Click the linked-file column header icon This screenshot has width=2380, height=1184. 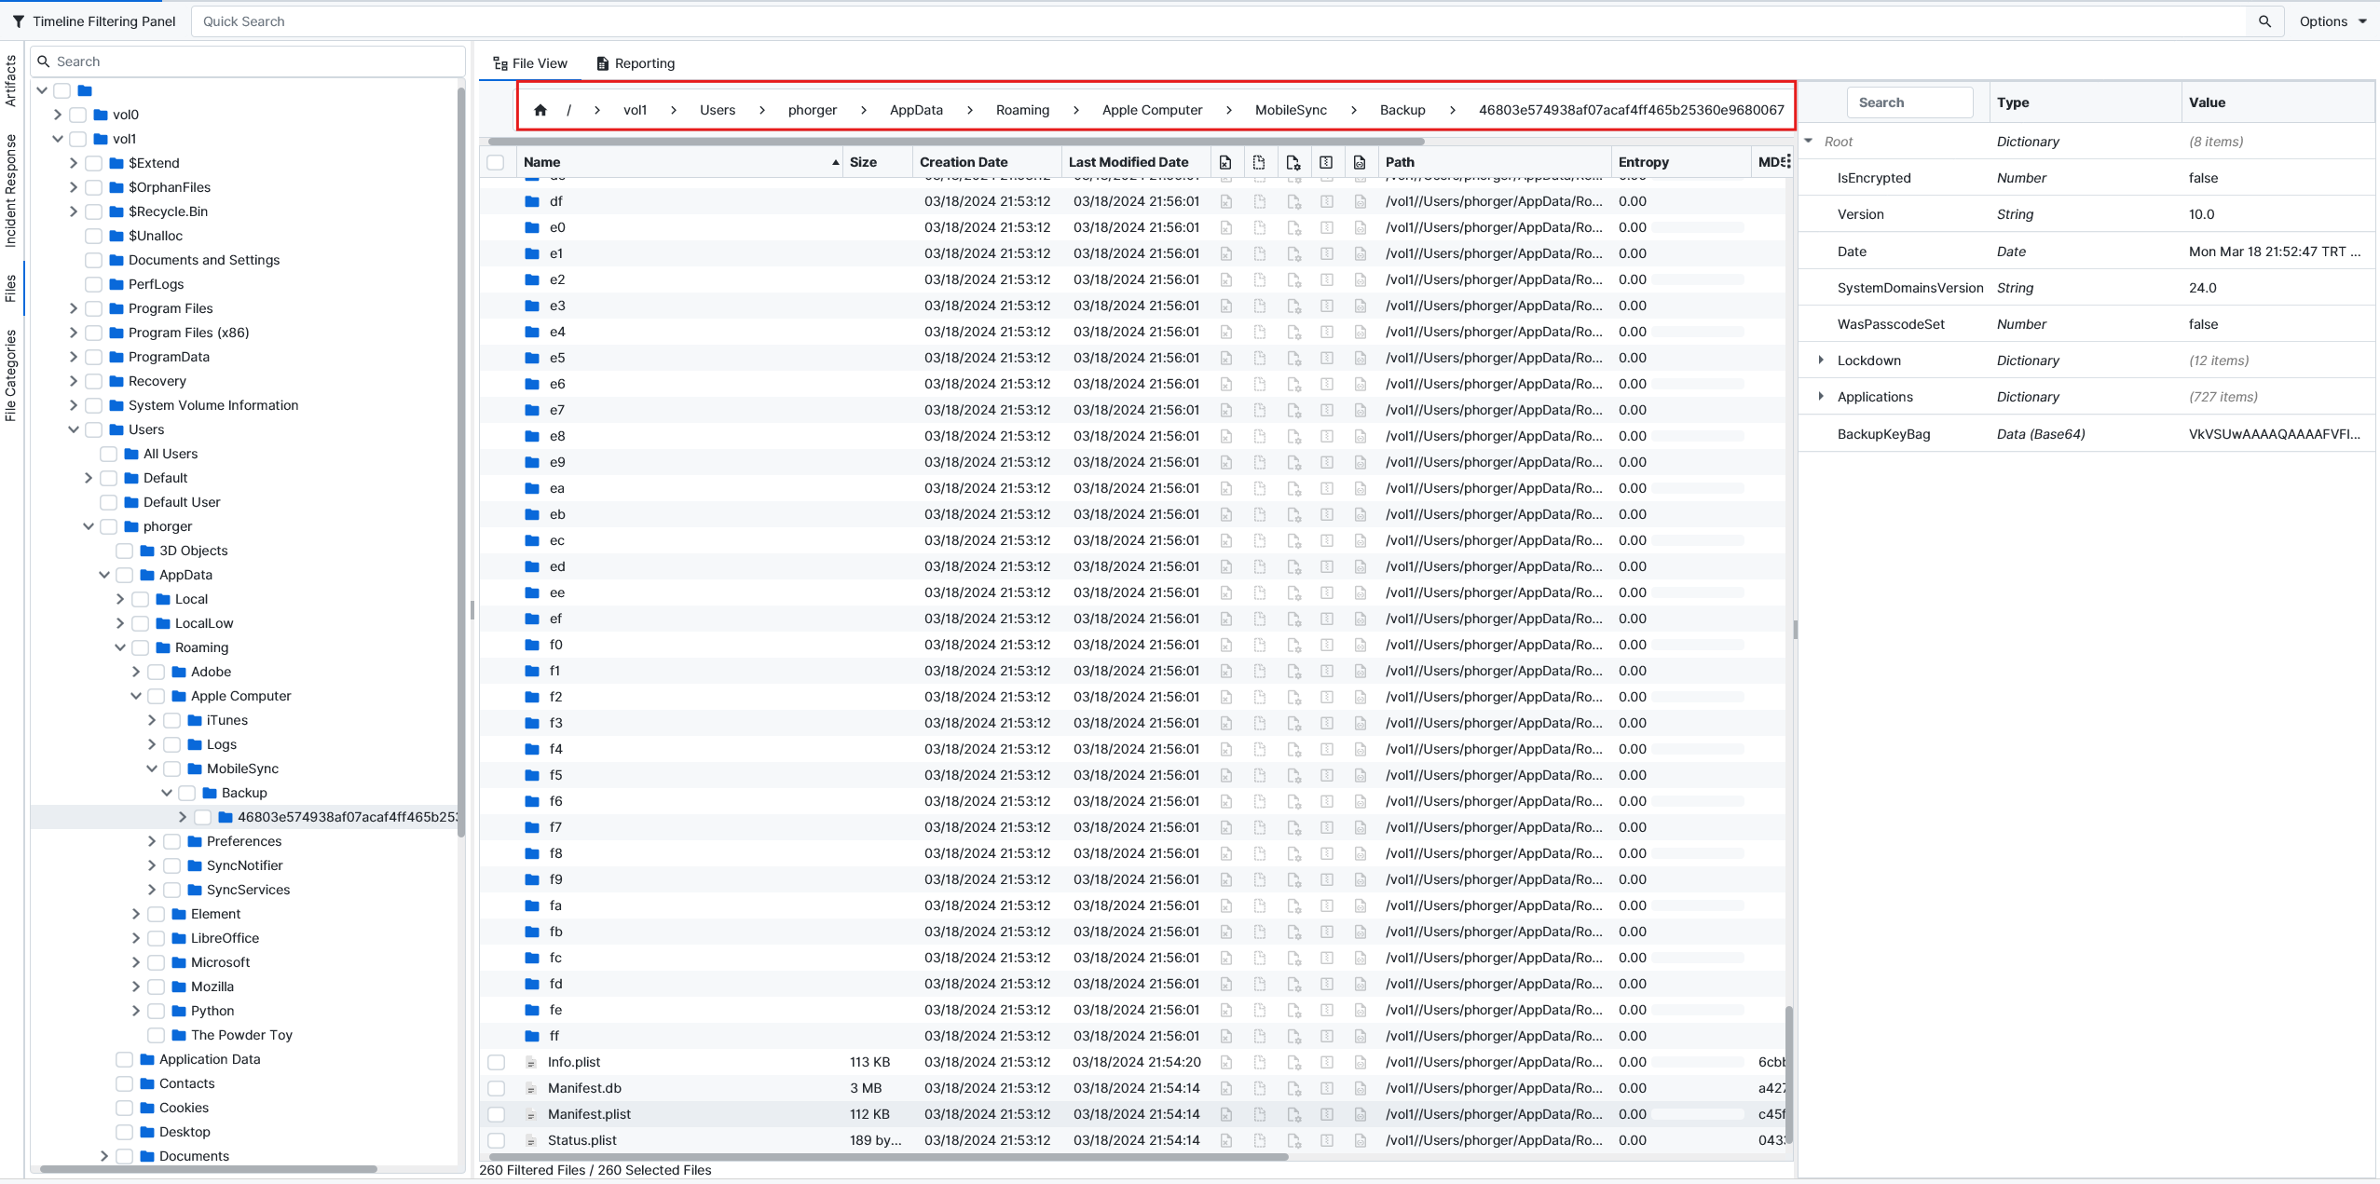(x=1360, y=162)
